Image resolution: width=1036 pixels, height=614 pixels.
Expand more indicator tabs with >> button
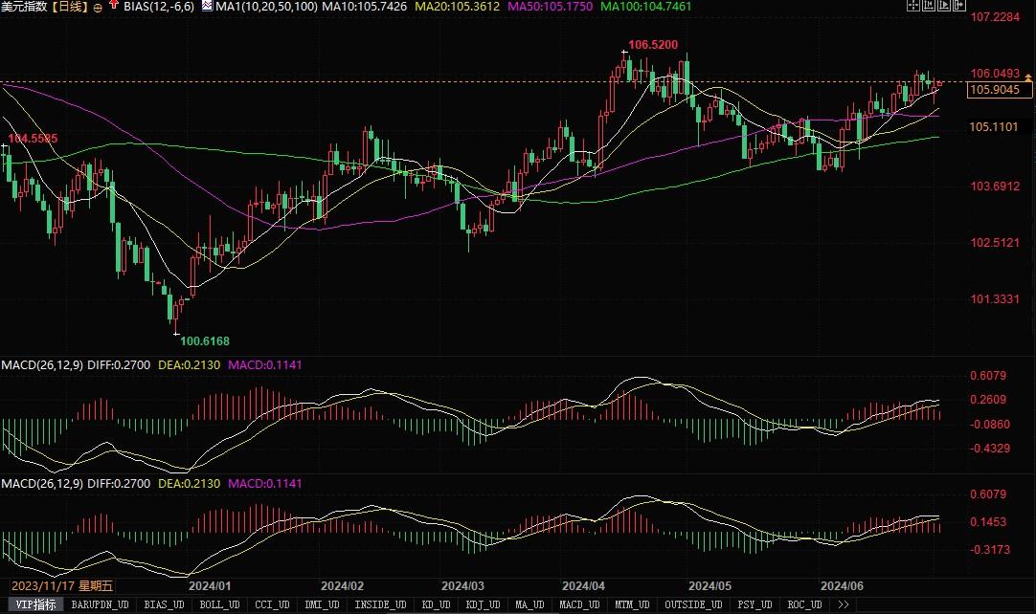[x=843, y=604]
